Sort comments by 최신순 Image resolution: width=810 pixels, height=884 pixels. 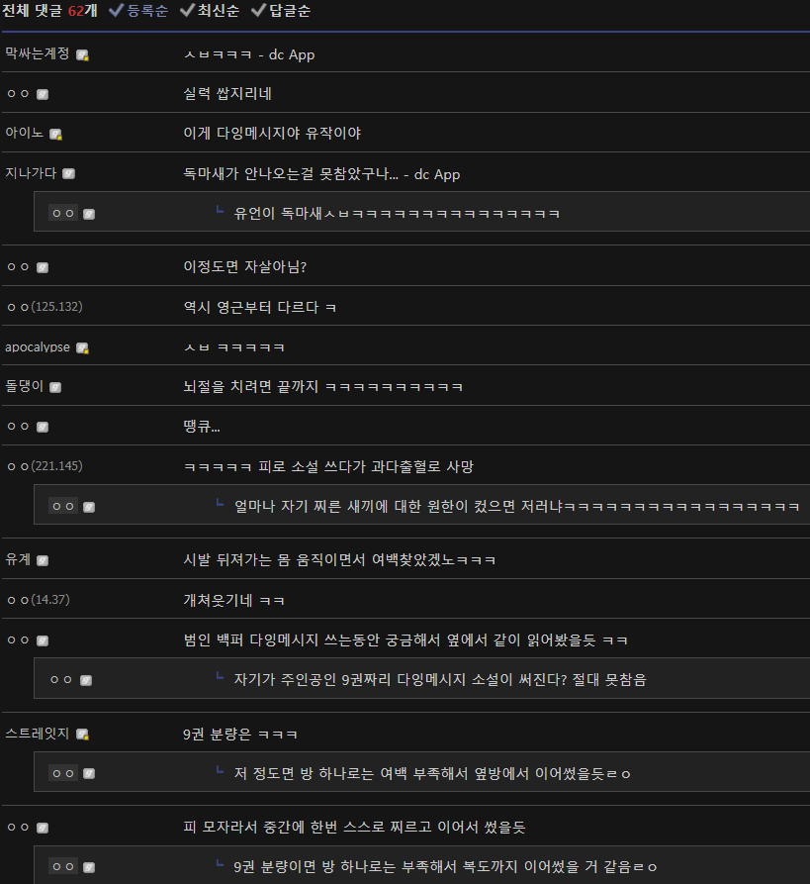[x=210, y=11]
